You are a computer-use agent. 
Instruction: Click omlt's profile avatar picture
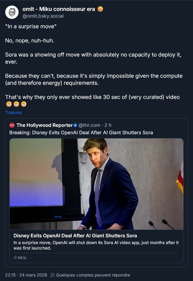coord(12,12)
